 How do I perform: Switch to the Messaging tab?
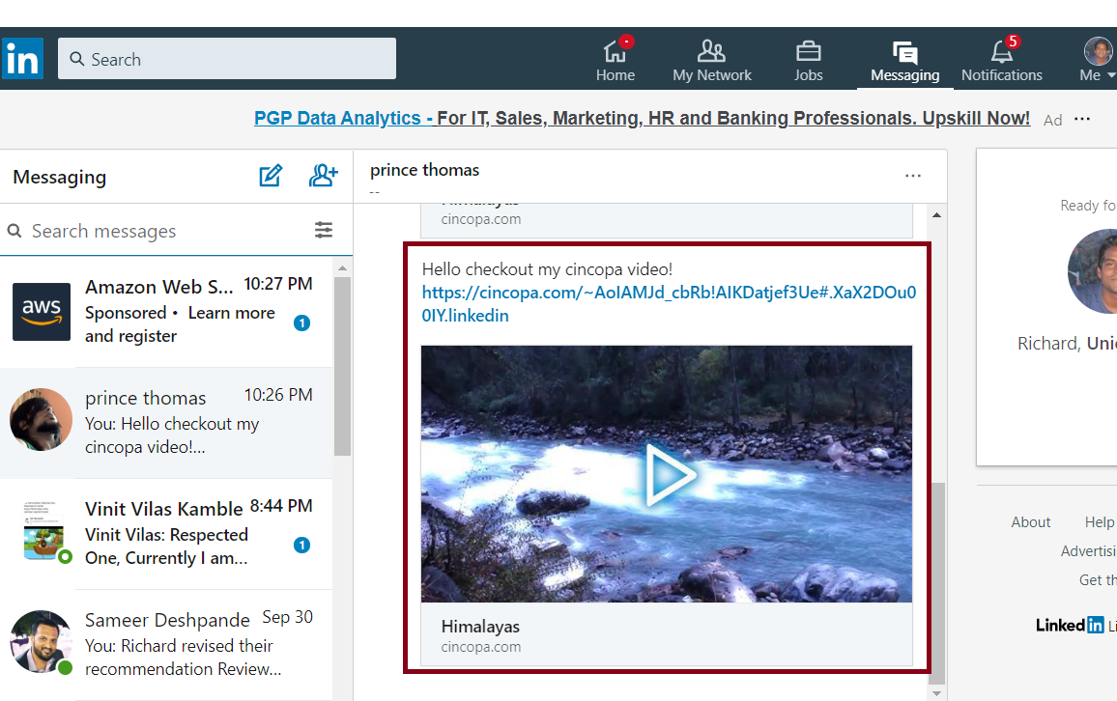(x=904, y=60)
